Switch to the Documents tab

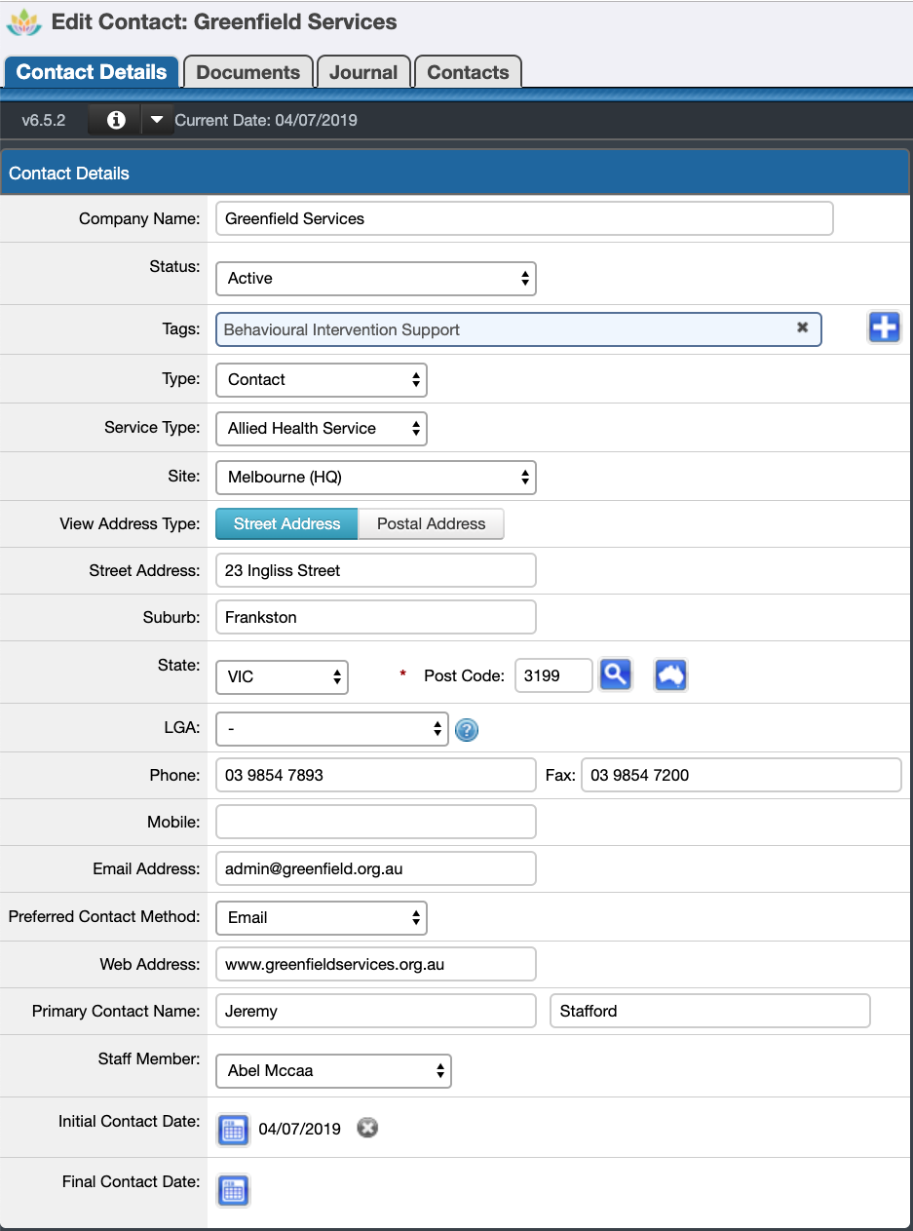coord(247,71)
